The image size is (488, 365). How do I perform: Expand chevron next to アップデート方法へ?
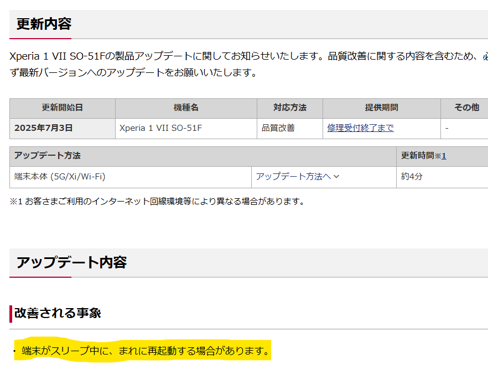click(x=336, y=177)
